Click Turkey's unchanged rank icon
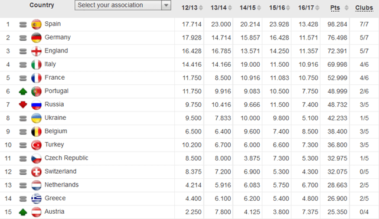Image resolution: width=379 pixels, height=219 pixels. (x=23, y=145)
